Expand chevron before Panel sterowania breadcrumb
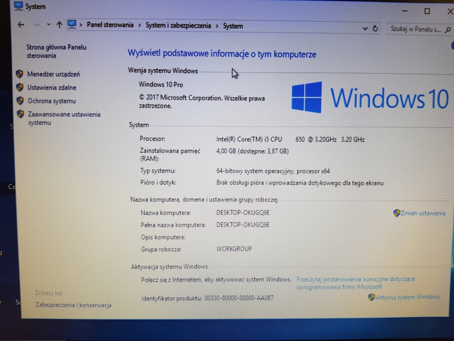The height and width of the screenshot is (341, 454). 81,25
